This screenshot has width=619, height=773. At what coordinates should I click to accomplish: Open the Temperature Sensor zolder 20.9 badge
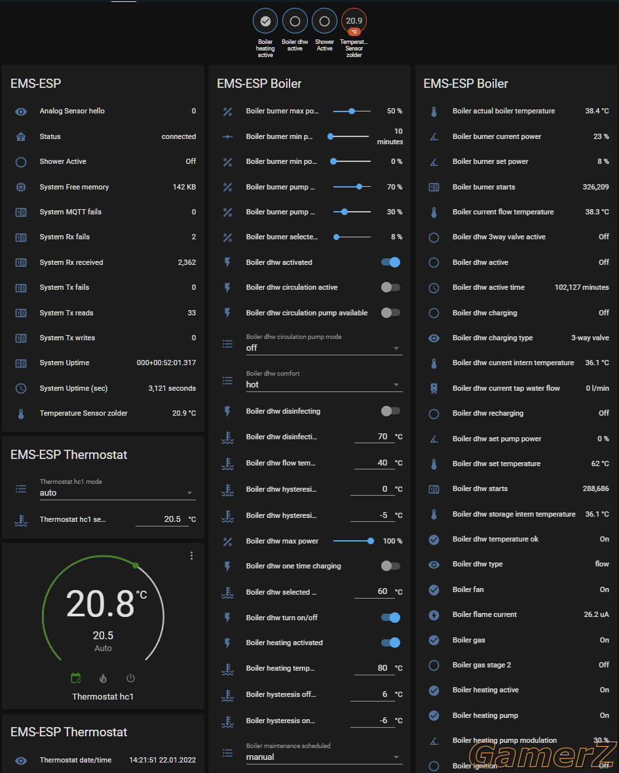coord(354,21)
